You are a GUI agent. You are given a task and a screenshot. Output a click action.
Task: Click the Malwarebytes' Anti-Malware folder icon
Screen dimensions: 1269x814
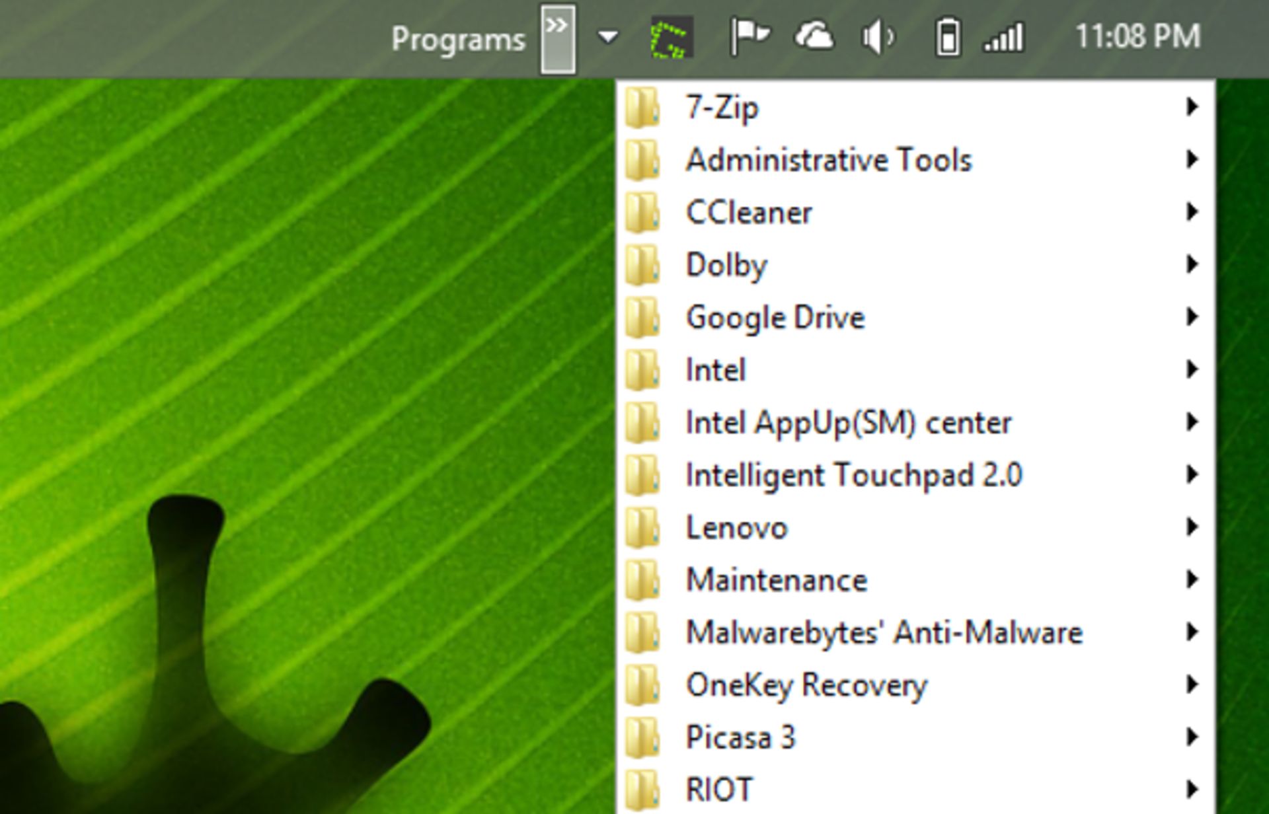pyautogui.click(x=642, y=632)
